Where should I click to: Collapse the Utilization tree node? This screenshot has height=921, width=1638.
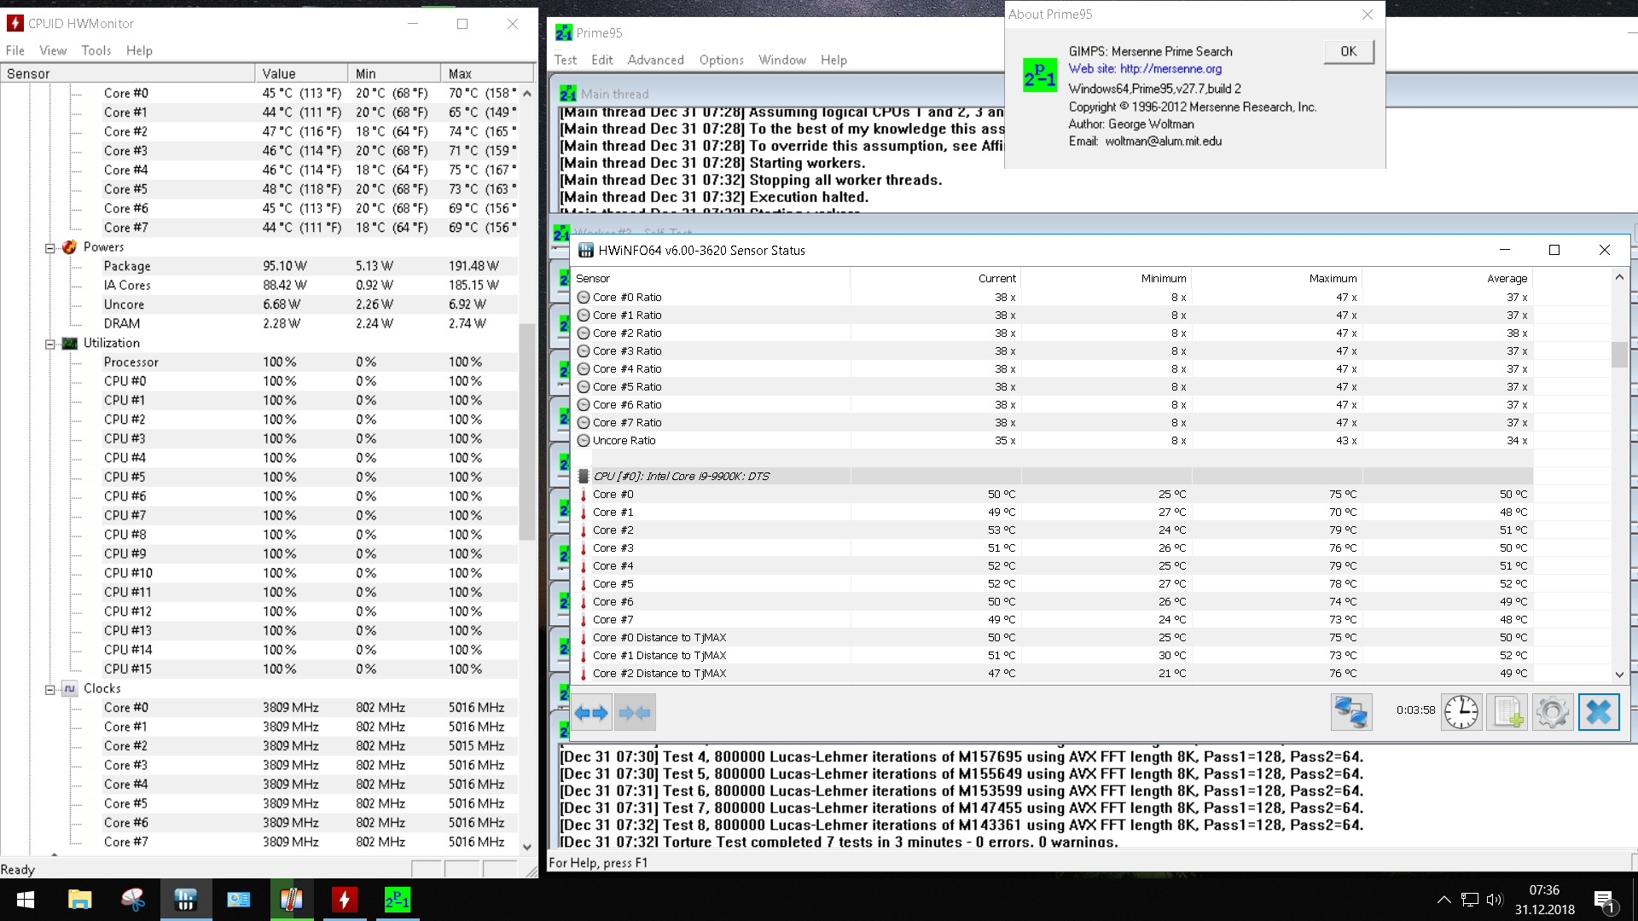(50, 344)
